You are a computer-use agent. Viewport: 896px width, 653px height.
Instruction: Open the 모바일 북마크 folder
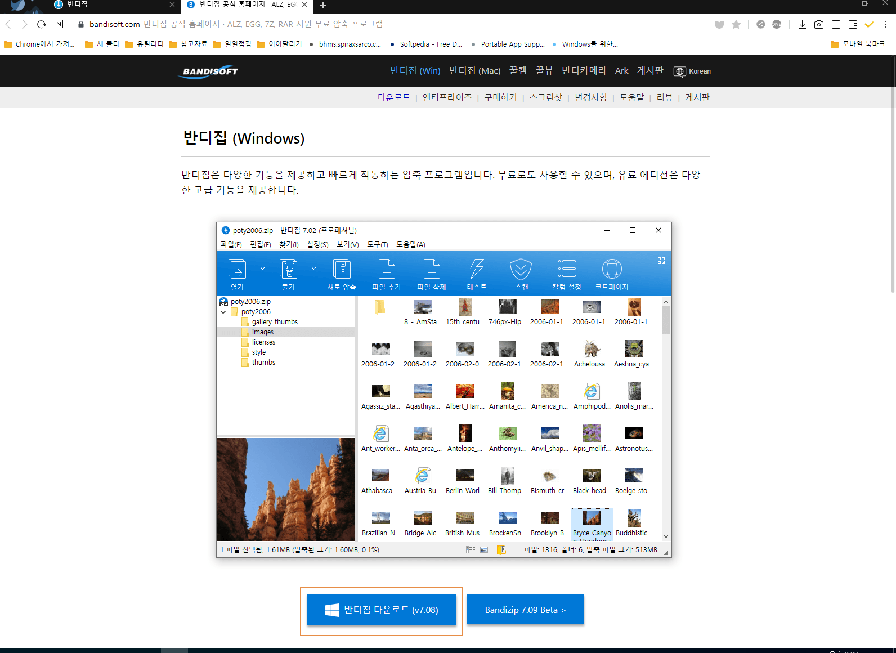coord(858,44)
